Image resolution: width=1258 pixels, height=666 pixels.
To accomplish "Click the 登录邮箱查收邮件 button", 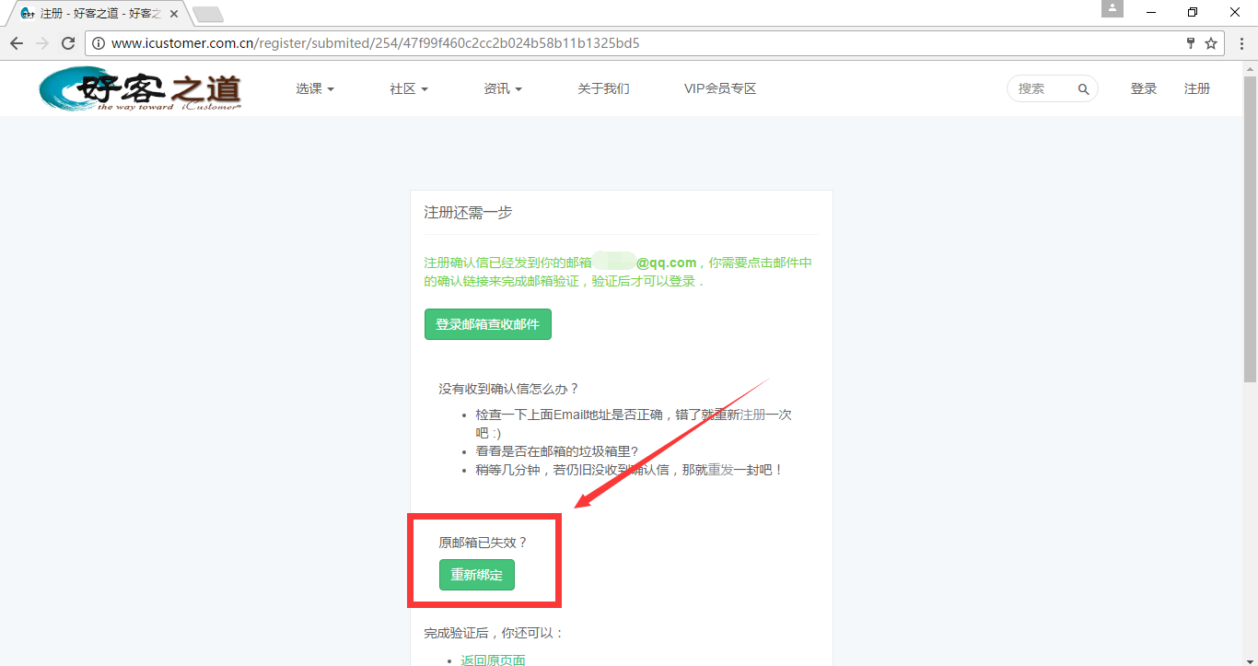I will (x=487, y=324).
